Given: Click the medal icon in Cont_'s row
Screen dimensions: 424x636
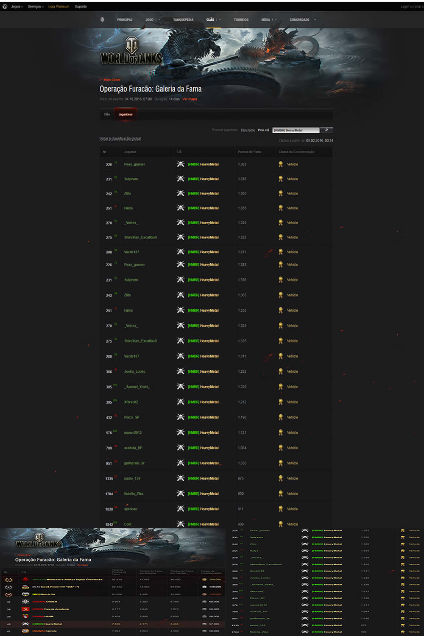Looking at the screenshot, I should pyautogui.click(x=281, y=524).
